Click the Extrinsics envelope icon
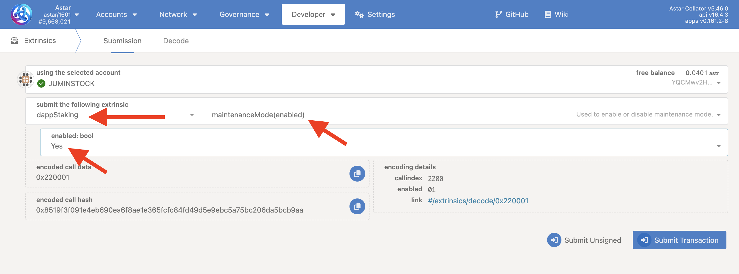Image resolution: width=739 pixels, height=274 pixels. 14,40
